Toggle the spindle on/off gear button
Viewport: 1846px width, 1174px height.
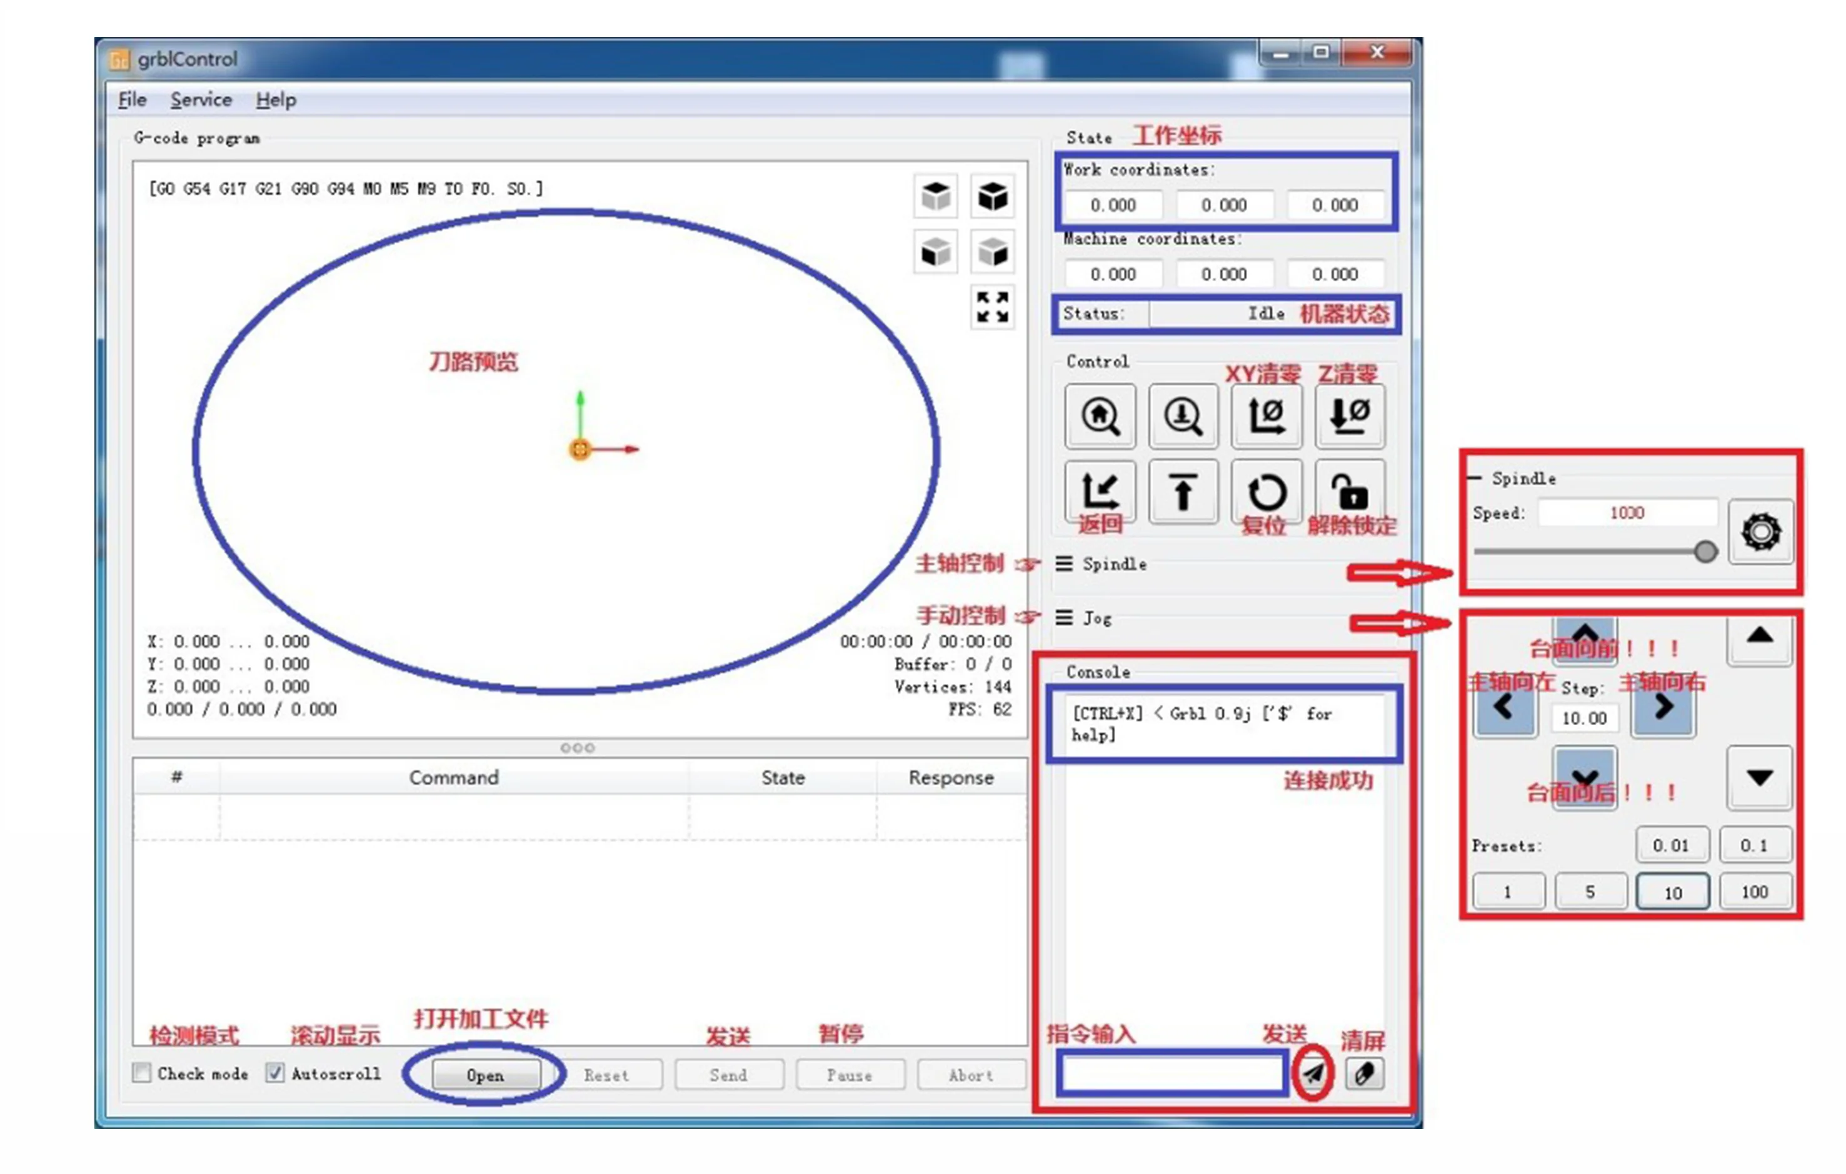(1760, 531)
